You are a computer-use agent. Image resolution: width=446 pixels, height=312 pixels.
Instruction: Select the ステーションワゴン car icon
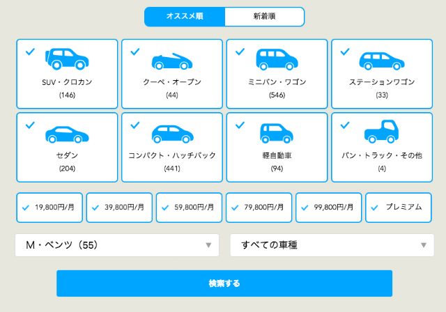(x=382, y=61)
